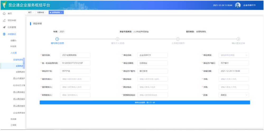The height and width of the screenshot is (131, 264).
Task: Collapse the sidebar with the arrow handle
Action: pos(24,63)
